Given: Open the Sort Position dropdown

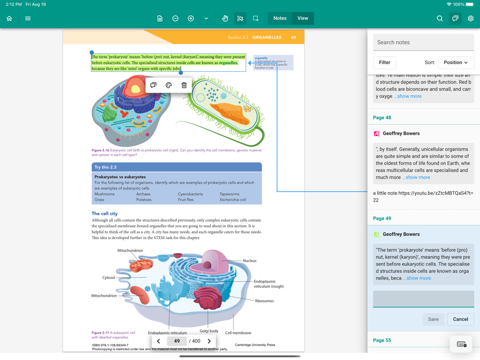Looking at the screenshot, I should click(456, 62).
